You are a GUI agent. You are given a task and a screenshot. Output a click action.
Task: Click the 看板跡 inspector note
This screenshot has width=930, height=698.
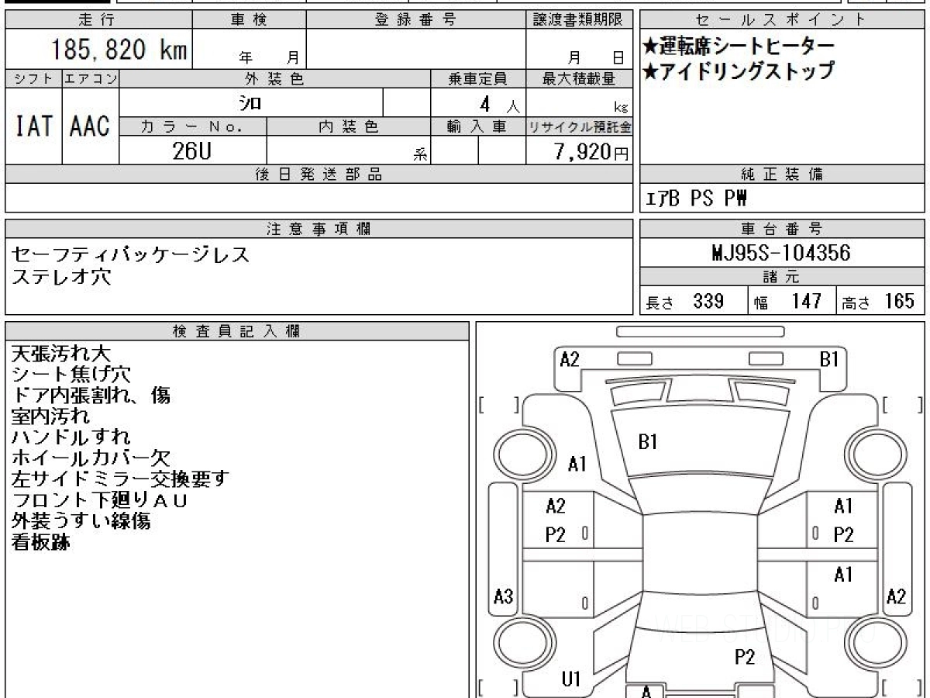(x=41, y=542)
